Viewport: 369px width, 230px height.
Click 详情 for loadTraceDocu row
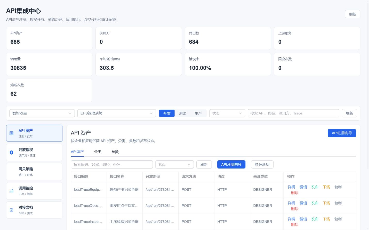pos(292,203)
